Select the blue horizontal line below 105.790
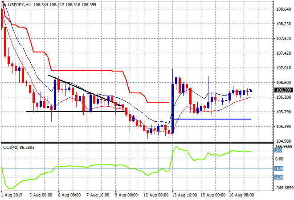 pyautogui.click(x=212, y=119)
